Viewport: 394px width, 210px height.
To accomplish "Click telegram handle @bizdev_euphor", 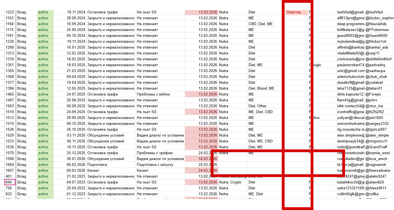I will point(379,18).
